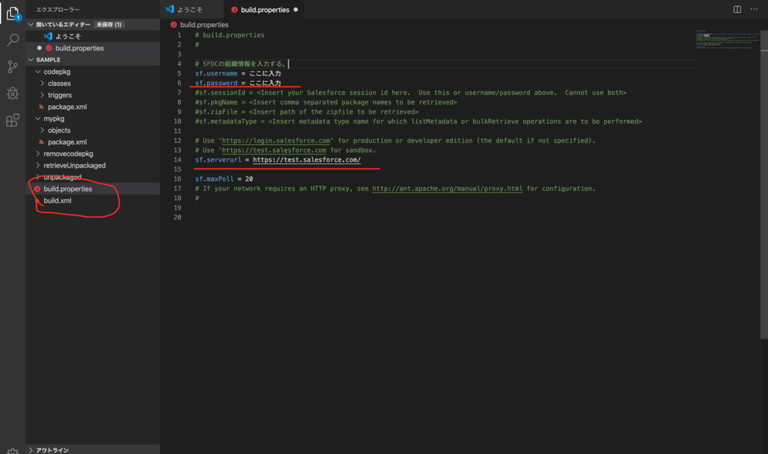Screen dimensions: 768x454
Task: Click the XML icon of codepkg package.xml
Action: click(x=42, y=107)
